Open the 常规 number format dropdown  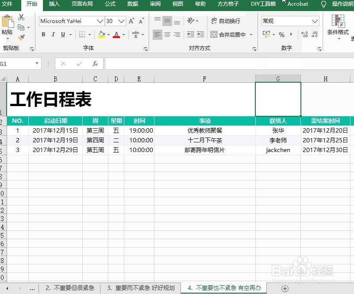315,21
